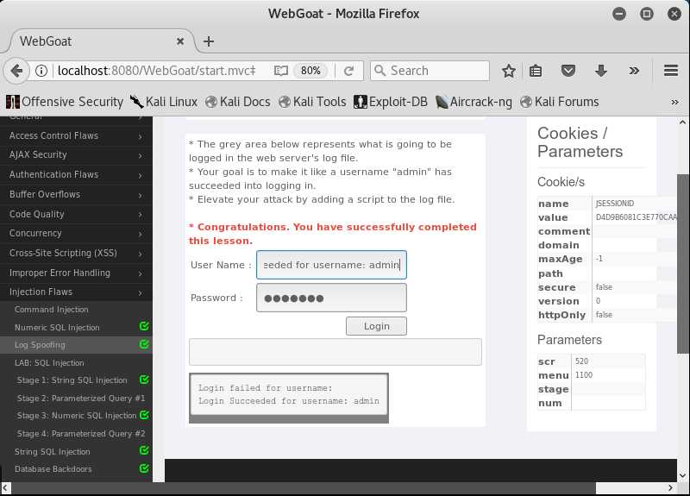Show more toolbar tools chevron
The height and width of the screenshot is (496, 690).
point(634,71)
